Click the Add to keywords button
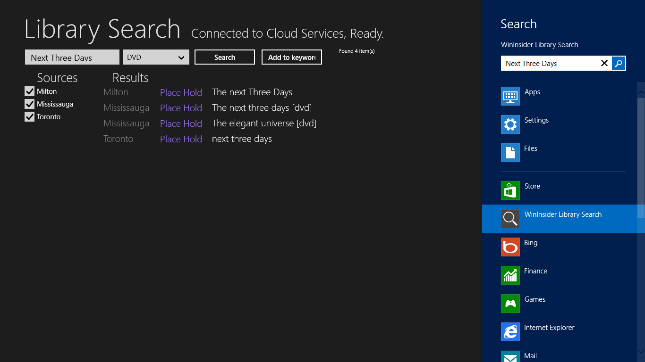This screenshot has height=362, width=645. [291, 58]
